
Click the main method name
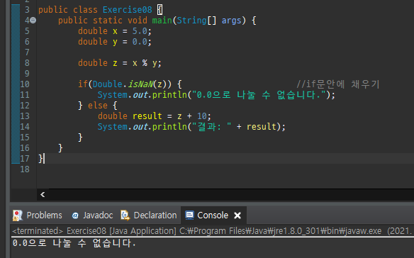click(x=162, y=21)
